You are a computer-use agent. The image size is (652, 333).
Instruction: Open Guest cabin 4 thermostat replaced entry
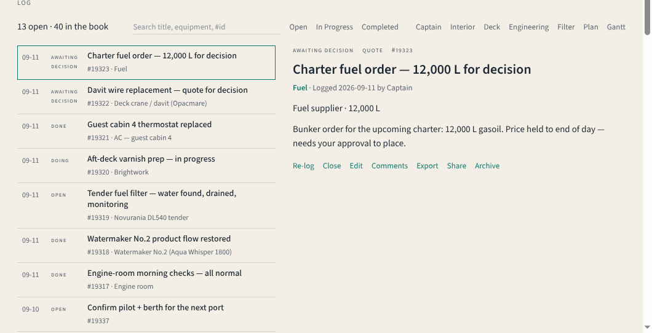pos(146,131)
